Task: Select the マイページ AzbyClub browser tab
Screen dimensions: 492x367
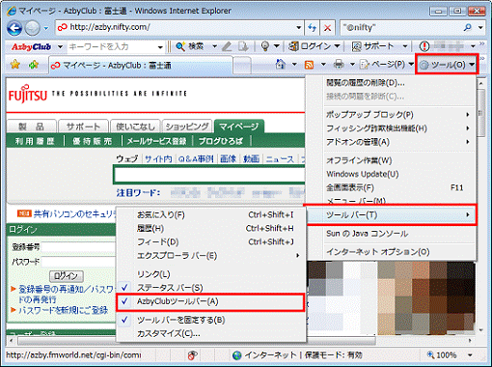Action: point(140,66)
